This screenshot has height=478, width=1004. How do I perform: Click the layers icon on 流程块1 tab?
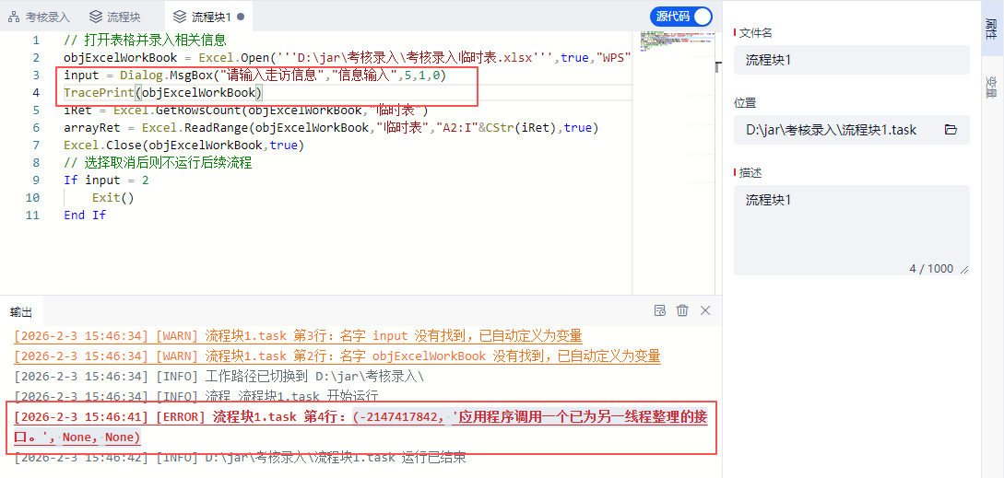(x=180, y=17)
